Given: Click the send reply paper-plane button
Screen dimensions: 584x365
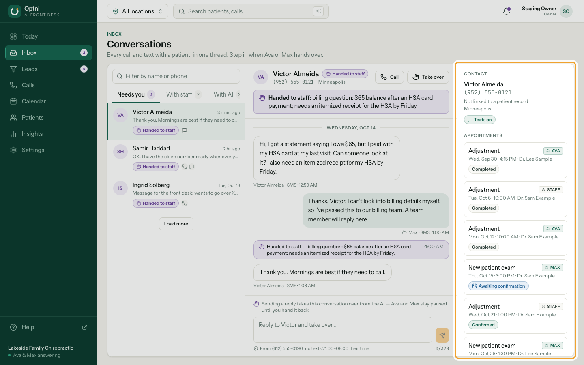Looking at the screenshot, I should click(442, 335).
